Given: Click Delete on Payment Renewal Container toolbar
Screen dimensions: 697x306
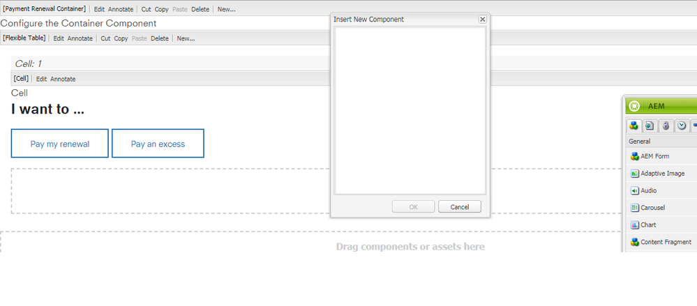Looking at the screenshot, I should tap(201, 9).
